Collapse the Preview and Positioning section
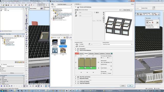Image resolution: width=164 pixels, height=92 pixels. tap(76, 7)
